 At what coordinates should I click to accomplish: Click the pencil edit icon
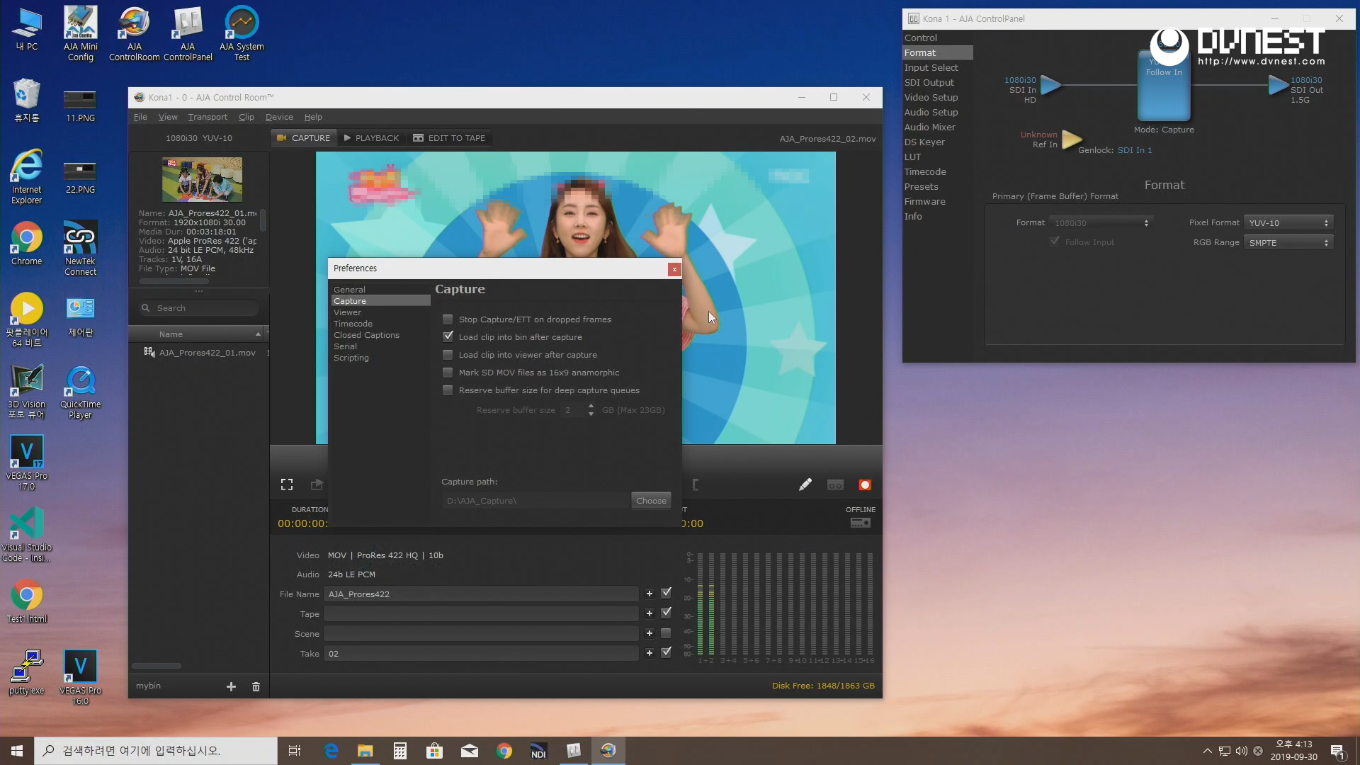pyautogui.click(x=805, y=485)
